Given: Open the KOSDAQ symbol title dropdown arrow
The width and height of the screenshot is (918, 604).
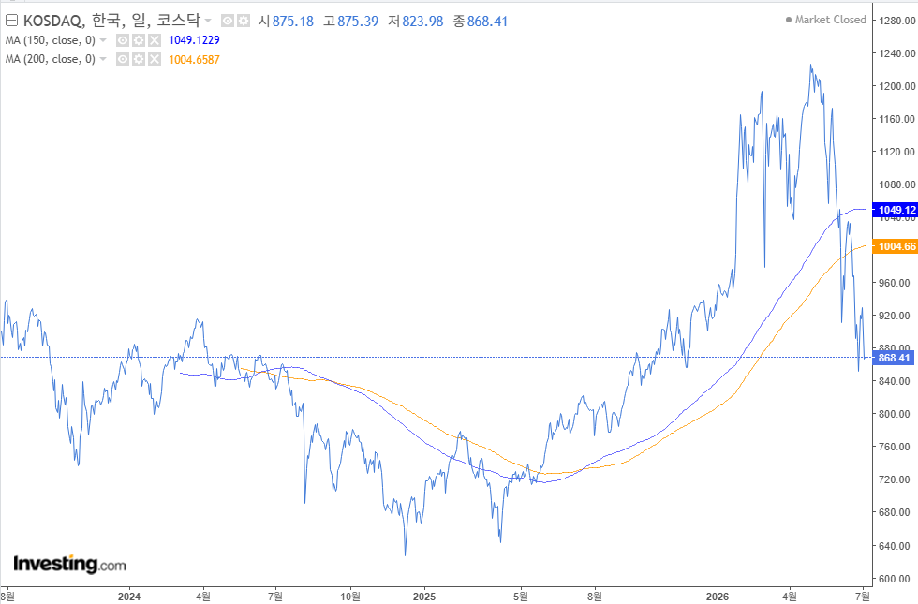Looking at the screenshot, I should point(208,21).
